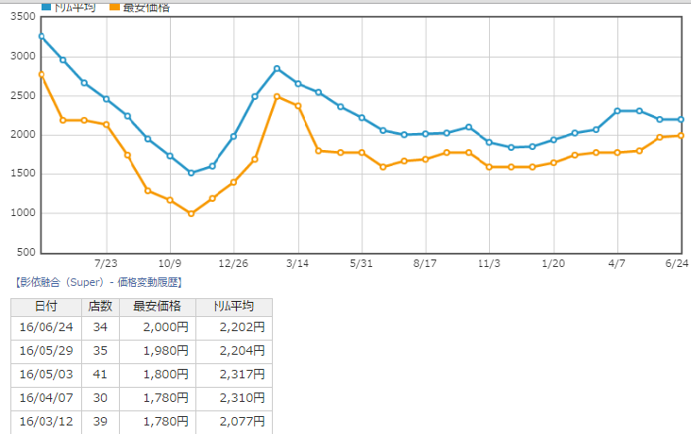Click the 6/24 x-axis label
691x434 pixels.
[x=677, y=264]
